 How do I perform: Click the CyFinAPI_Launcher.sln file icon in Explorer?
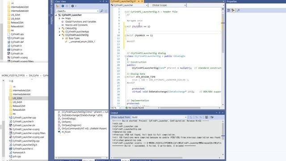[x=11, y=125]
